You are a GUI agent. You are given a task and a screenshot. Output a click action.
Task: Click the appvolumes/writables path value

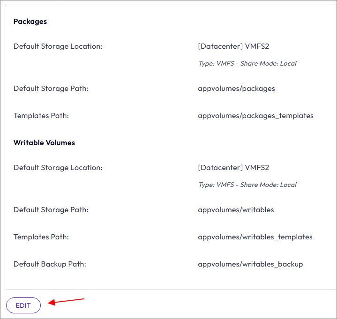236,210
